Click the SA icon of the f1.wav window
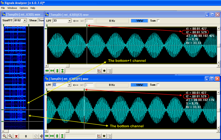 pyautogui.click(x=47, y=79)
